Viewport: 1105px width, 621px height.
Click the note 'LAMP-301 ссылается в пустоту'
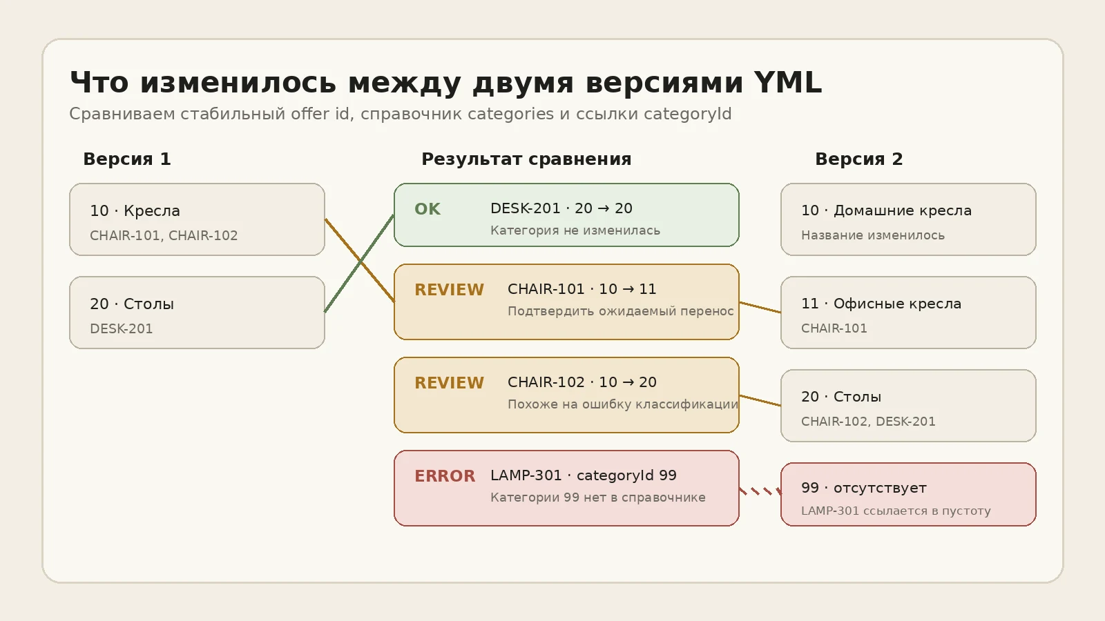[x=896, y=511]
